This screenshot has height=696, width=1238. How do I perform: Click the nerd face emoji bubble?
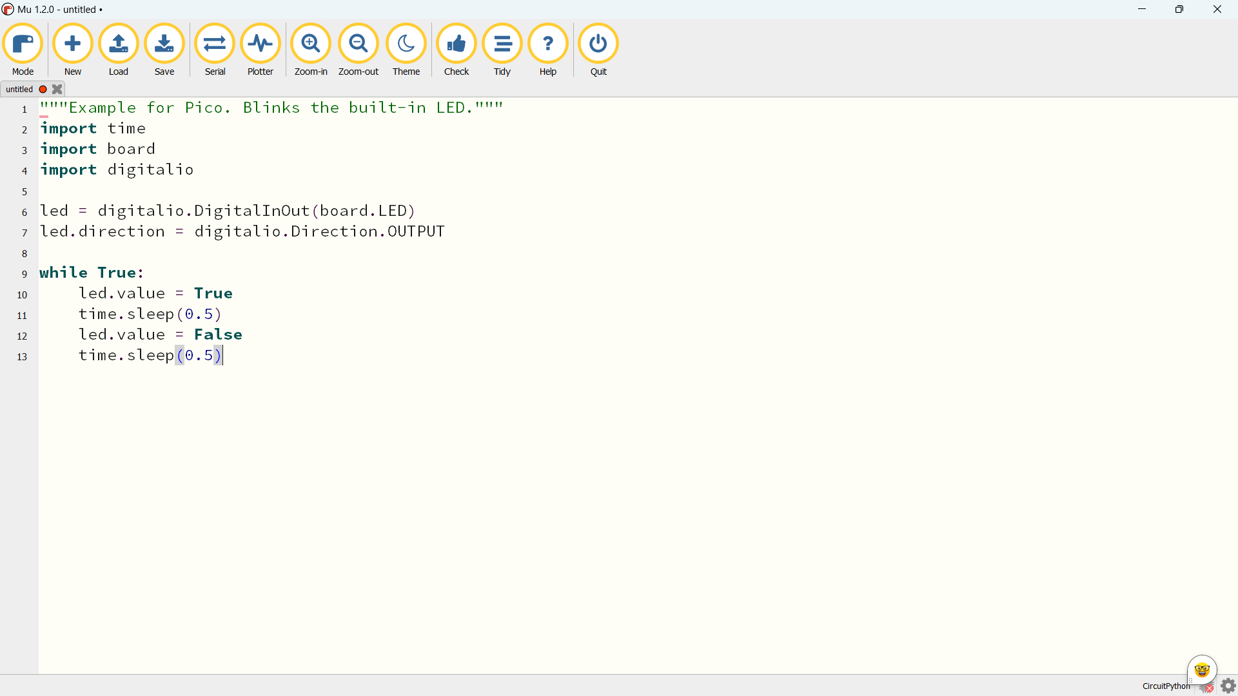coord(1202,670)
